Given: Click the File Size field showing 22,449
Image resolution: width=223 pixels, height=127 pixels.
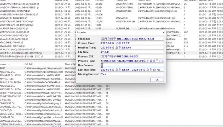Looking at the screenshot, I should (132, 52).
